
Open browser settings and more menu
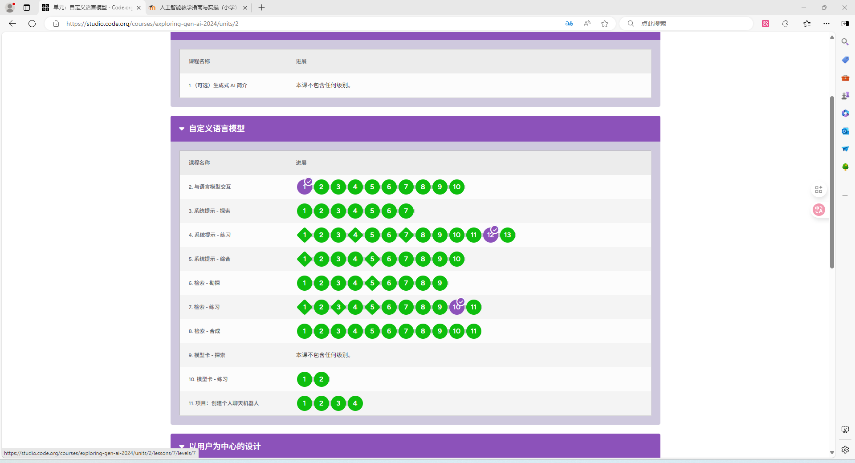pos(826,24)
